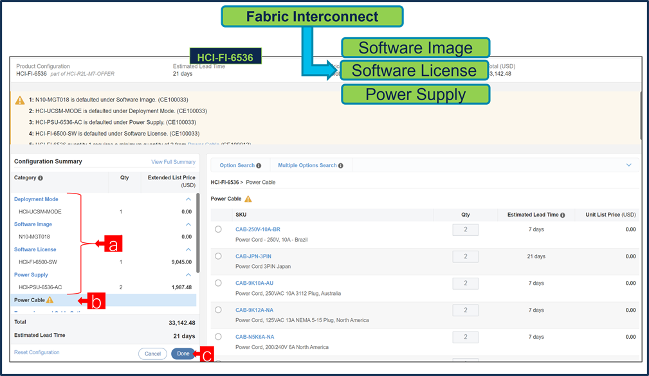Viewport: 649px width, 376px height.
Task: Open the Multiple Options Search tab
Action: click(311, 165)
